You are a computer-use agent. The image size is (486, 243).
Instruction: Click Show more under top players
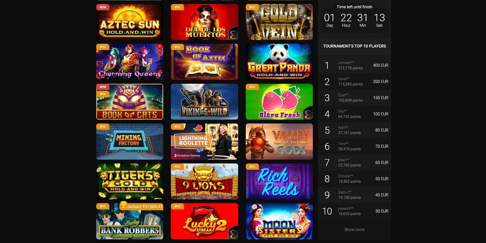[354, 230]
